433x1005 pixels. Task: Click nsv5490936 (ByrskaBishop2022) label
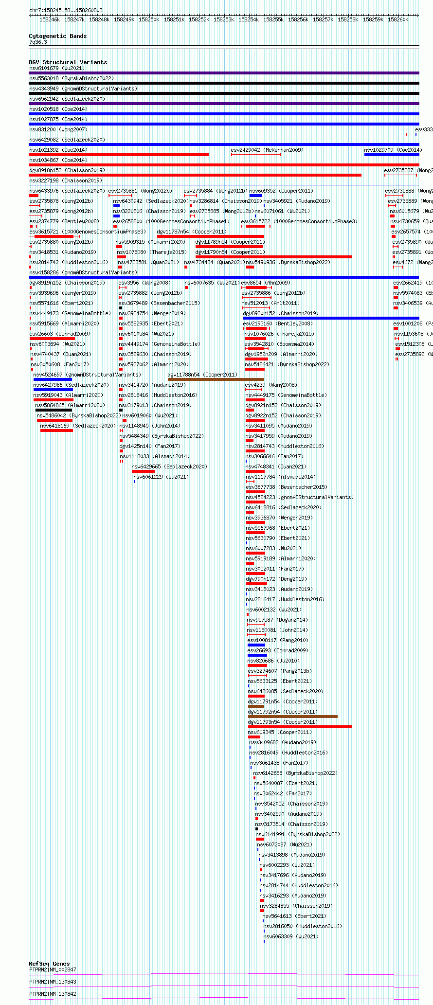pos(288,262)
